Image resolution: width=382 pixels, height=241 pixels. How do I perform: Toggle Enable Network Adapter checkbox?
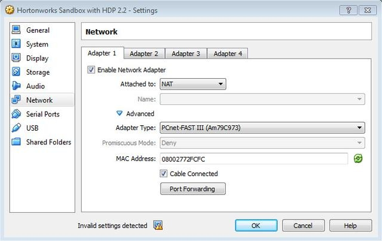(91, 70)
